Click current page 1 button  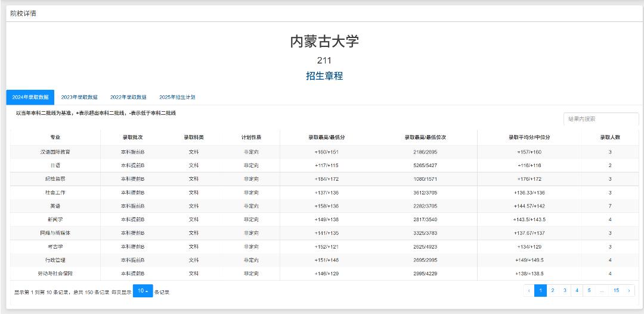click(540, 291)
